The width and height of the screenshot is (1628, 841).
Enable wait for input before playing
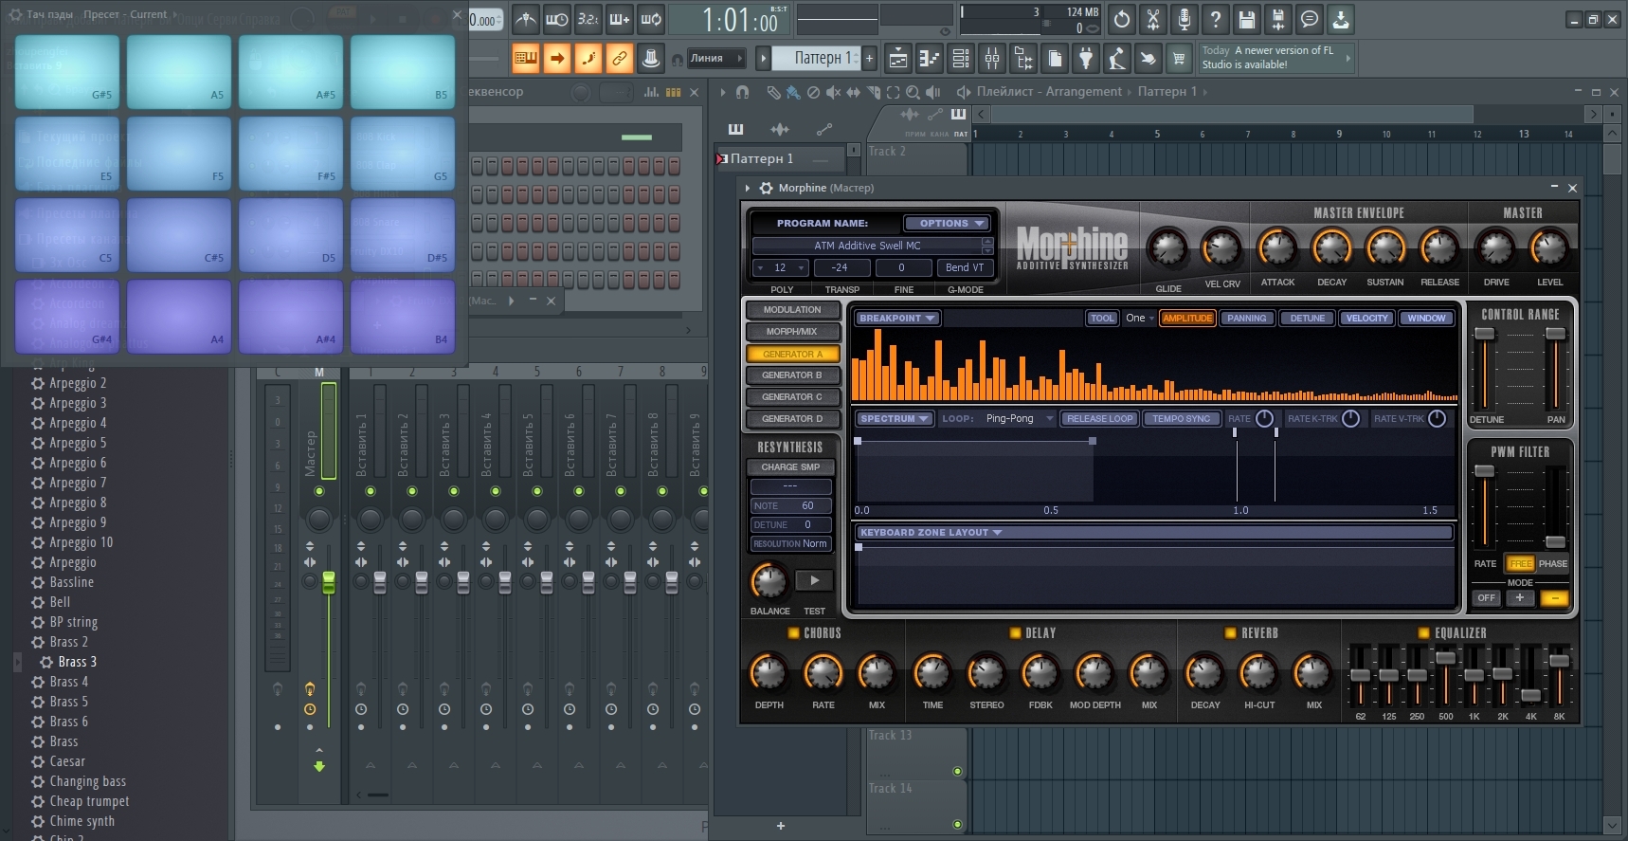[x=557, y=19]
